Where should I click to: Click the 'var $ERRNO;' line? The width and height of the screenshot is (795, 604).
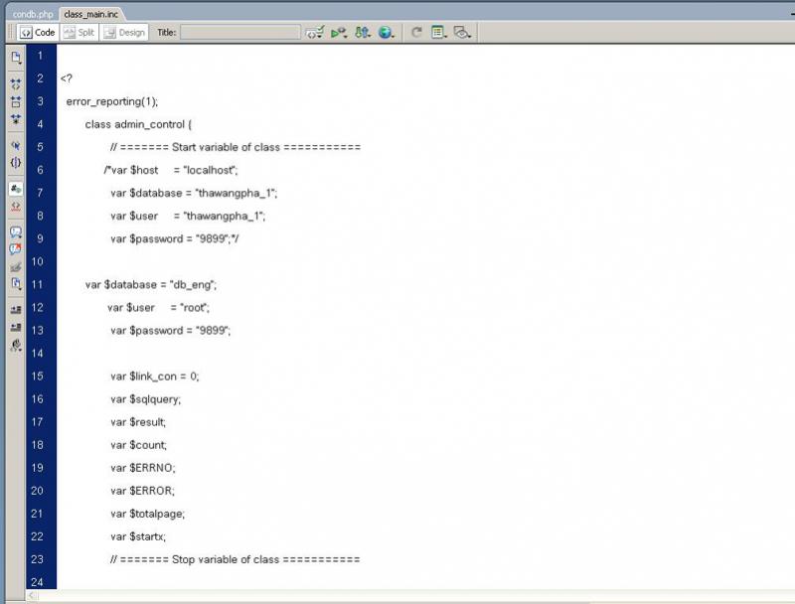point(143,468)
